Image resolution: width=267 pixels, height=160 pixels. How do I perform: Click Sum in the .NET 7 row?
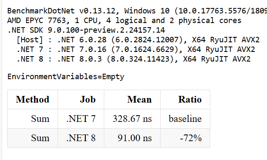coord(32,119)
